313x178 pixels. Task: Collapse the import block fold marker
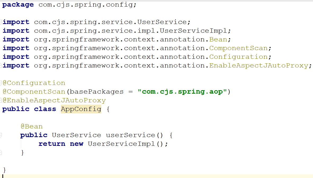point(1,22)
